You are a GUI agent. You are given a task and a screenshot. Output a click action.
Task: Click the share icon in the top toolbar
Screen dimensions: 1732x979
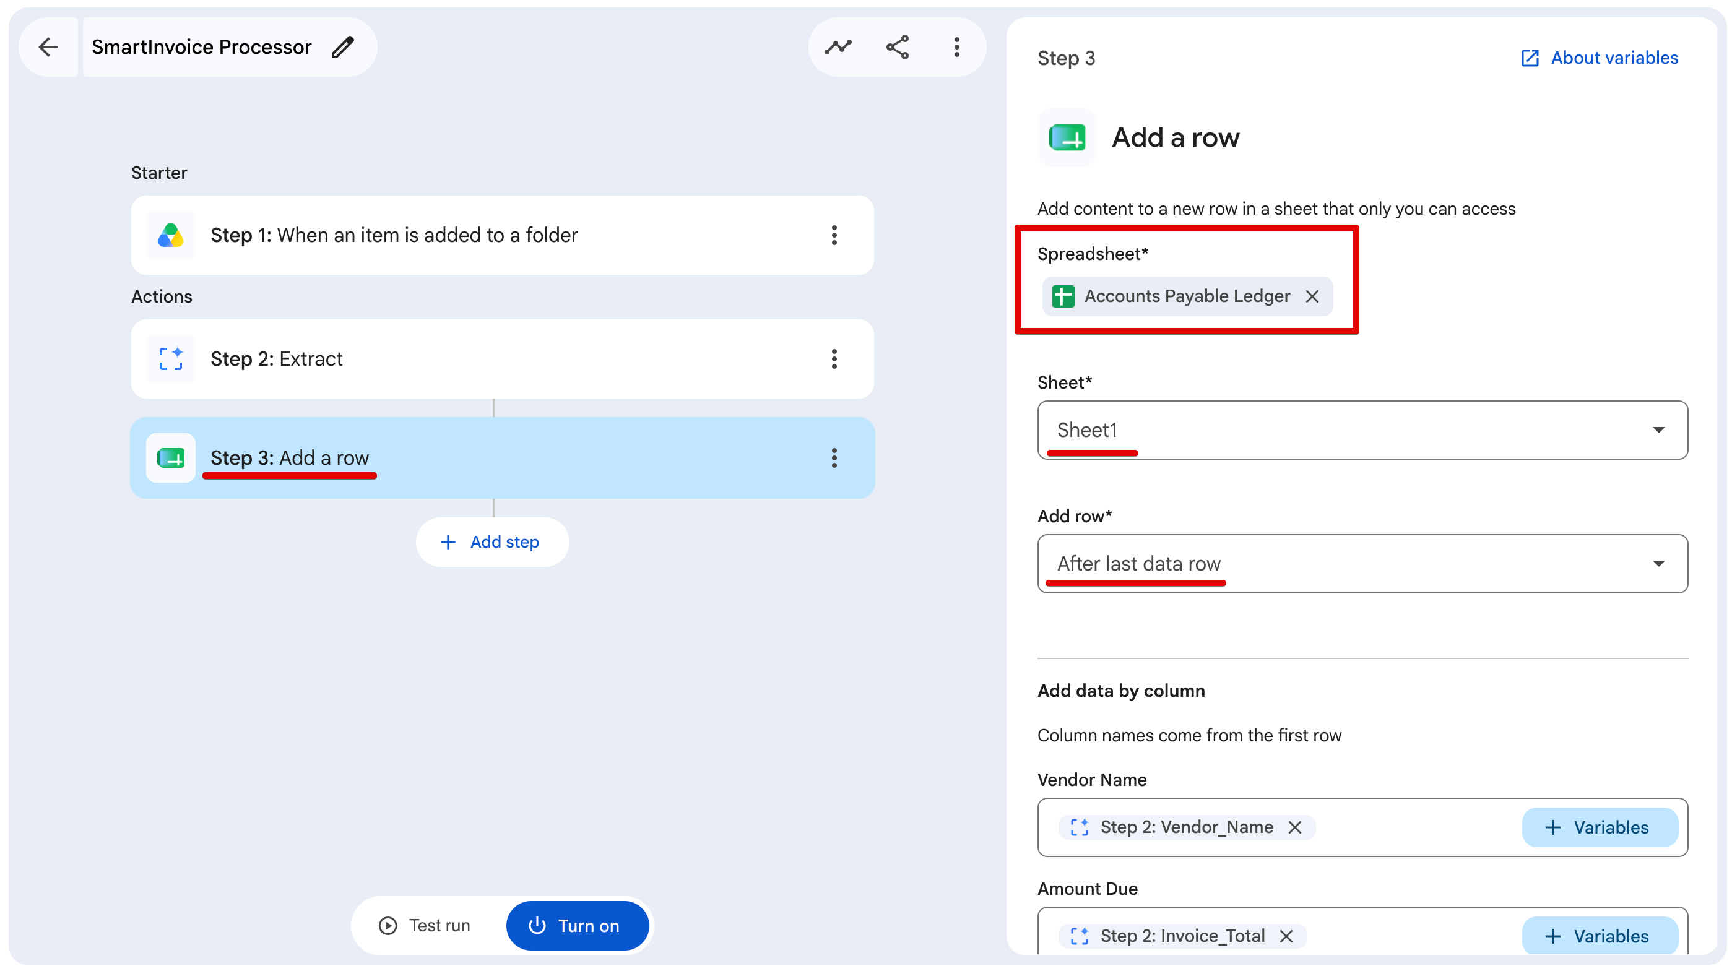pyautogui.click(x=898, y=47)
